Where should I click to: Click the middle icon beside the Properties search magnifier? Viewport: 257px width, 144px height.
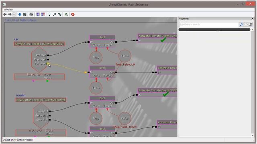coord(246,24)
